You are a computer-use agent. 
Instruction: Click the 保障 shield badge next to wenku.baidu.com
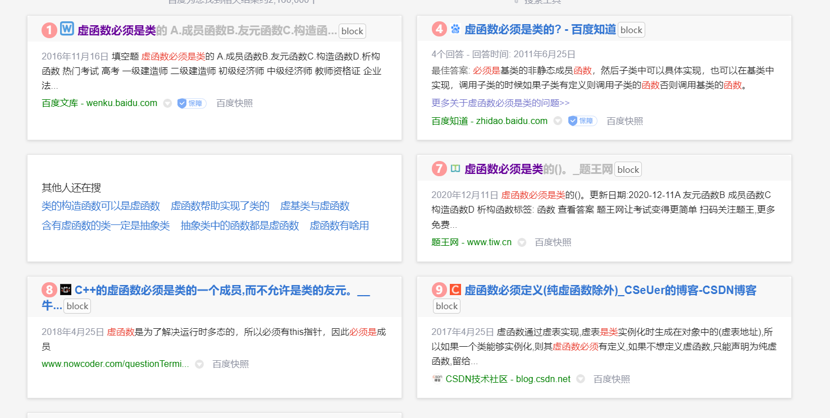pyautogui.click(x=190, y=103)
